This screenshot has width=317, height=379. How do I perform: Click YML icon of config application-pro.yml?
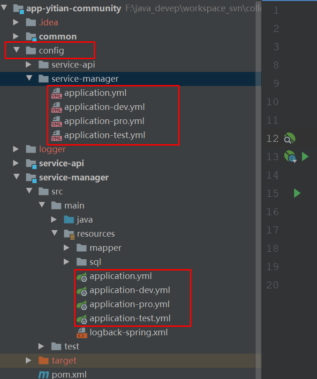click(x=56, y=122)
